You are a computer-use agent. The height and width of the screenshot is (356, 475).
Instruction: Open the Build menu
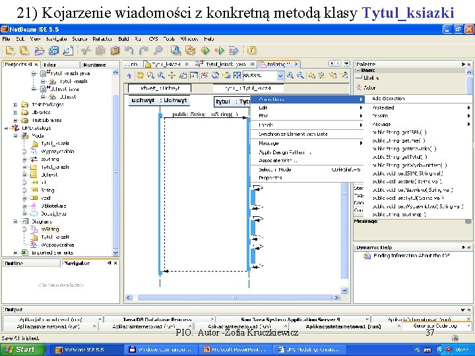tap(123, 39)
